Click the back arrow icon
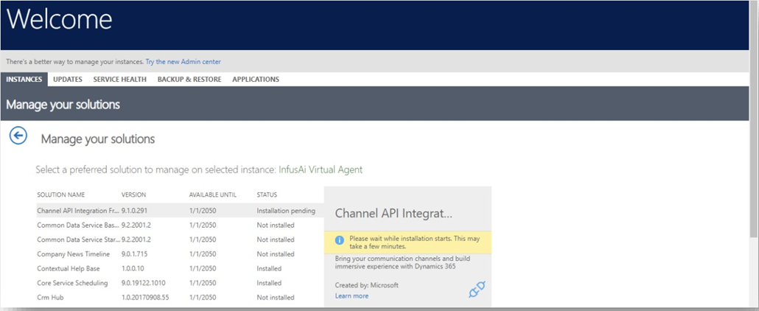The width and height of the screenshot is (759, 311). 18,136
